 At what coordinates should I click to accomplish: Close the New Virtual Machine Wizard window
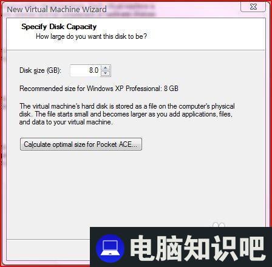[253, 7]
